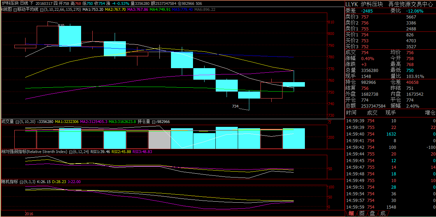Switch to the 细 tab
This screenshot has width=436, height=217.
click(x=351, y=214)
